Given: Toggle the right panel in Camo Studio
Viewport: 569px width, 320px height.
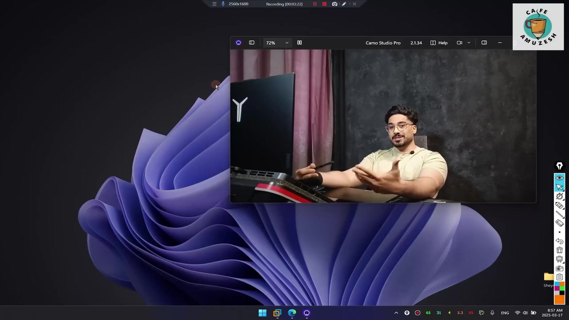Looking at the screenshot, I should click(x=484, y=43).
